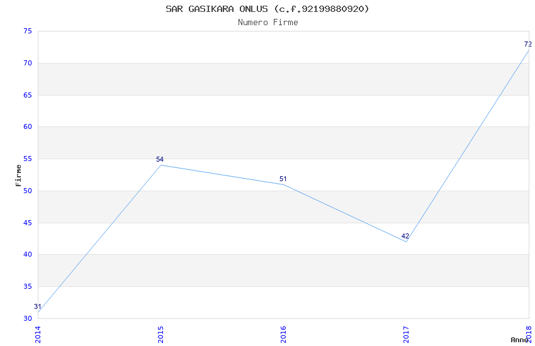
Task: Click the data label 31 for 2014
Action: 38,306
